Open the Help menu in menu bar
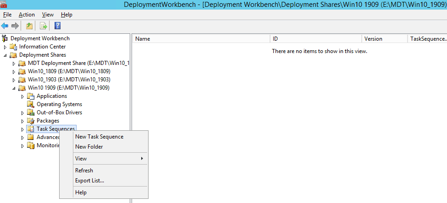The image size is (447, 203). tap(66, 15)
